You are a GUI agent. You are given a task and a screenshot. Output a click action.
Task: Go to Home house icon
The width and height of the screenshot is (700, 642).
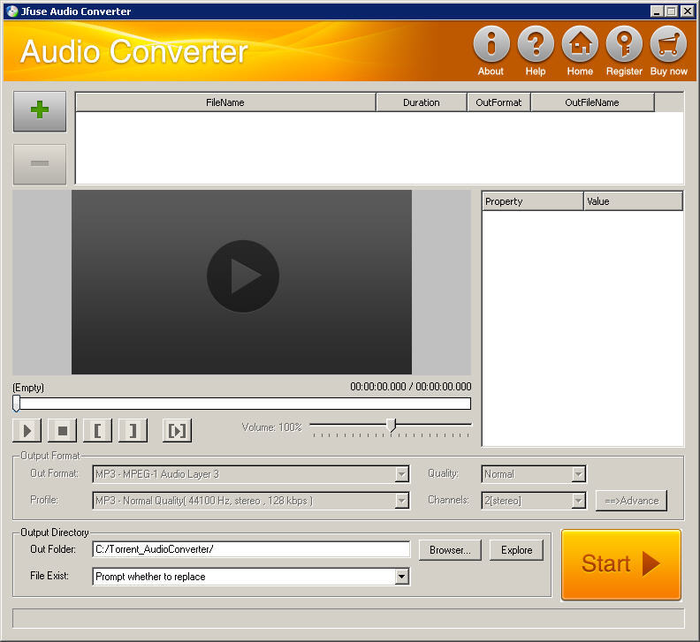(x=580, y=44)
